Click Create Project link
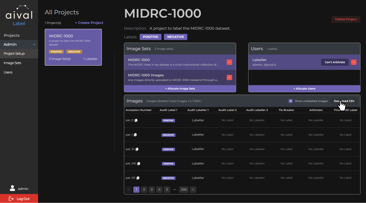 (x=89, y=23)
